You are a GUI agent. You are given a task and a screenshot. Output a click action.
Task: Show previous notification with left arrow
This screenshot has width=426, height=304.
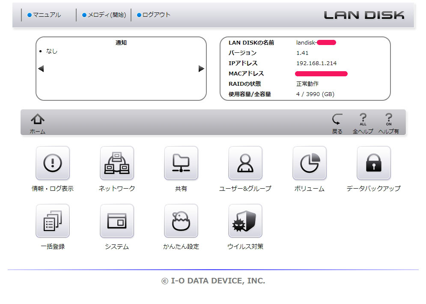[41, 68]
